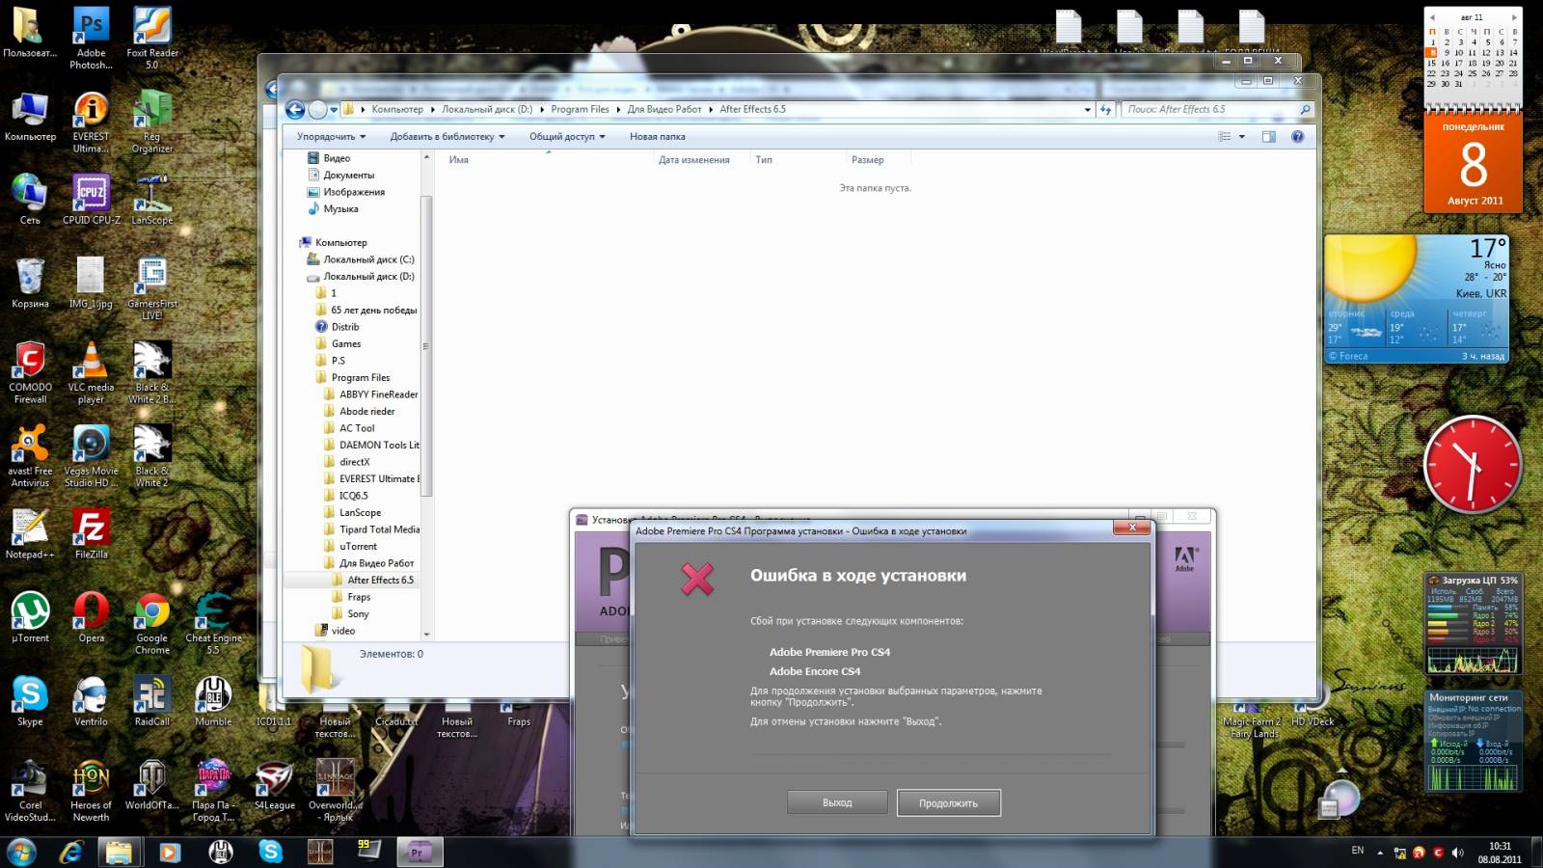Launch COMODO Firewall shortcut
The image size is (1543, 868).
(x=30, y=372)
